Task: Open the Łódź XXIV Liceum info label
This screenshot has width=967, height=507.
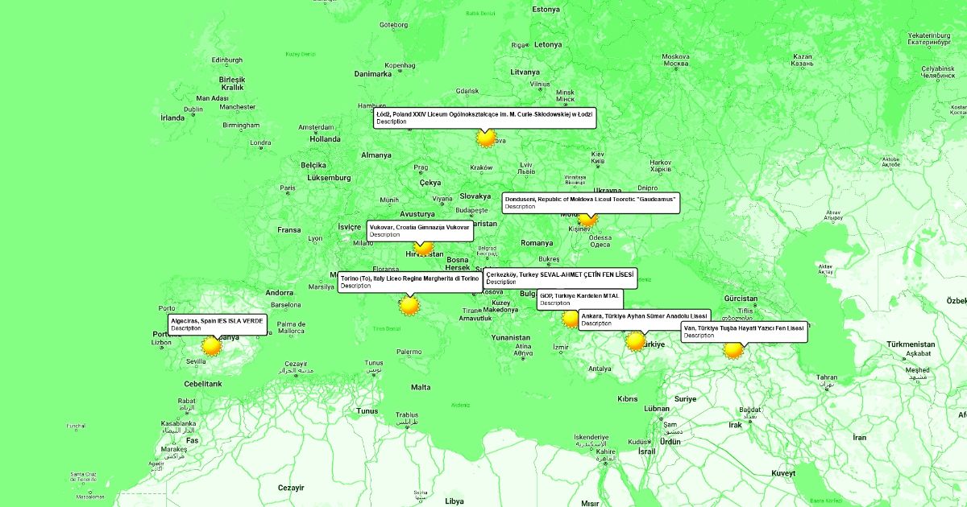Action: coord(485,117)
